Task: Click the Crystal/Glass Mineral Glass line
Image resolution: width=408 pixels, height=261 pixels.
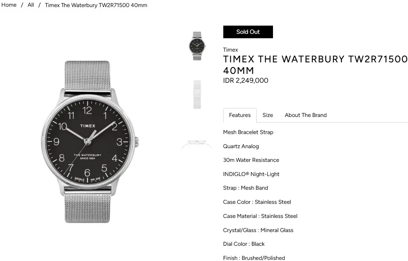Action: pos(258,230)
